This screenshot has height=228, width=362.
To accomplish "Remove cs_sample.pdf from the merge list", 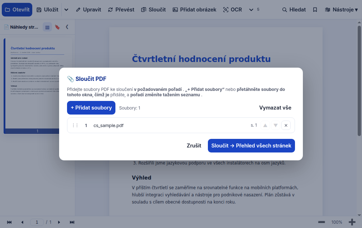I will tap(286, 125).
